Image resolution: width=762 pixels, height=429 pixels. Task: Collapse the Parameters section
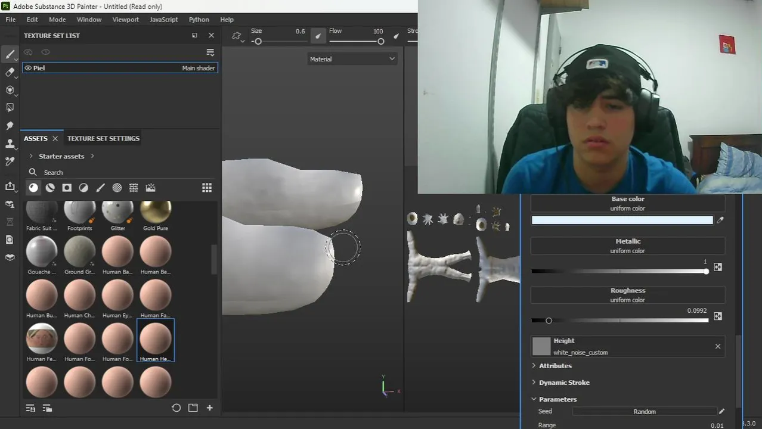(557, 399)
